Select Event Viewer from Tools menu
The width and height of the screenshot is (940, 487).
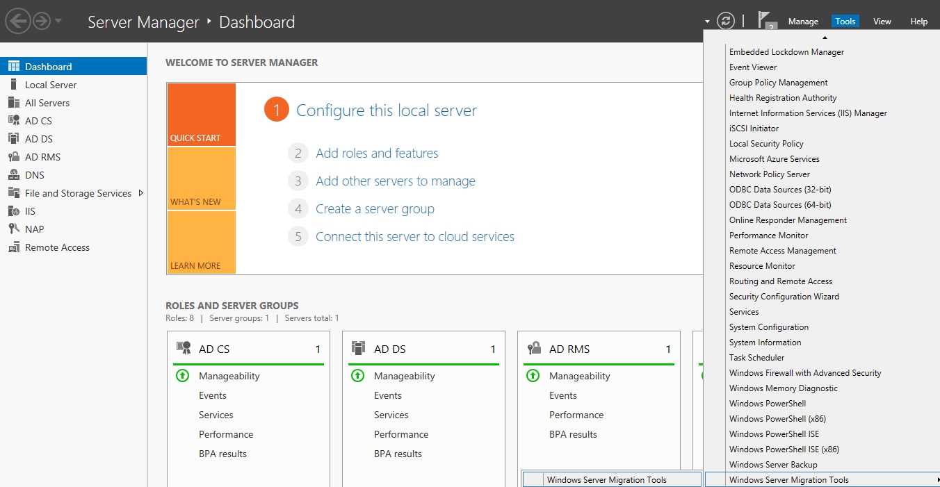tap(753, 67)
